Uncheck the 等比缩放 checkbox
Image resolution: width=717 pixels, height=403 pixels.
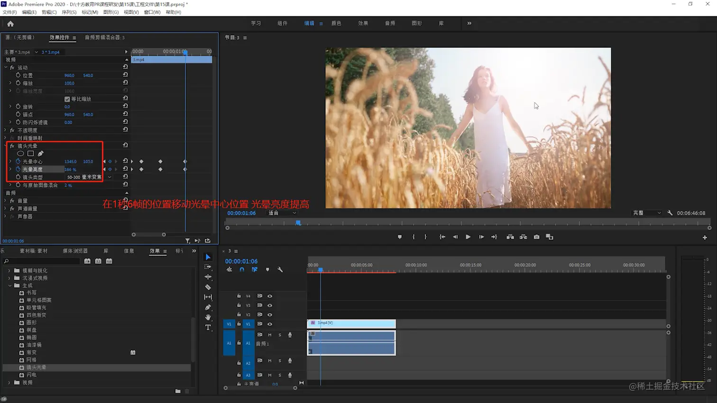click(x=67, y=99)
